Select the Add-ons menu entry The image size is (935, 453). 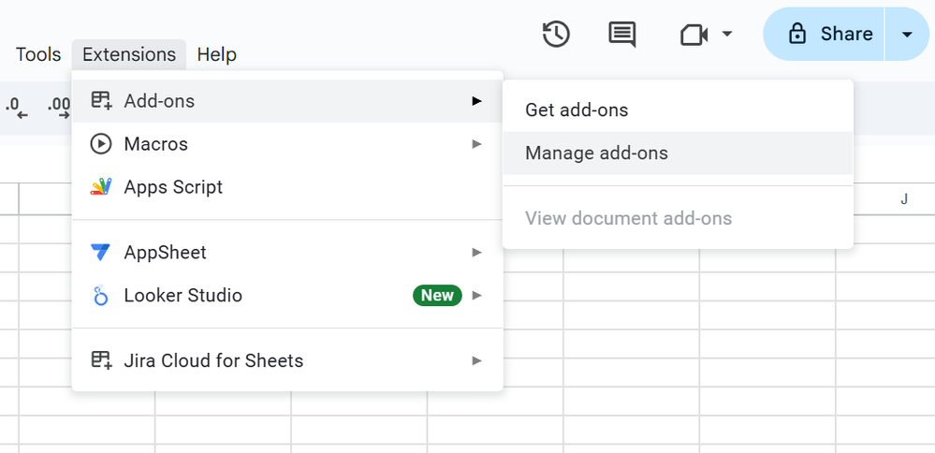(x=287, y=101)
